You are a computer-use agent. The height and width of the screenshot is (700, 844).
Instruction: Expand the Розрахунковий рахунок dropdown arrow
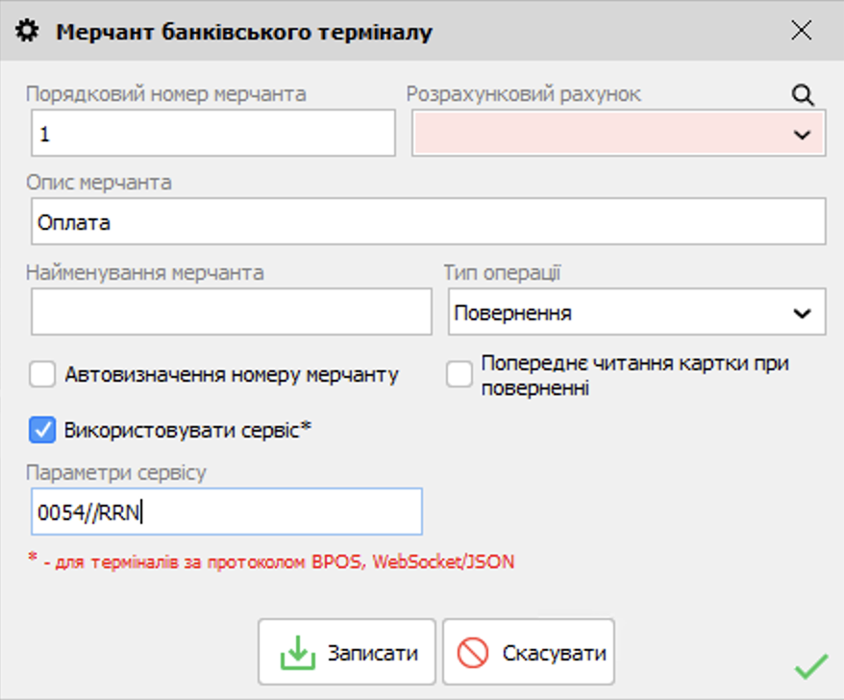pos(802,135)
